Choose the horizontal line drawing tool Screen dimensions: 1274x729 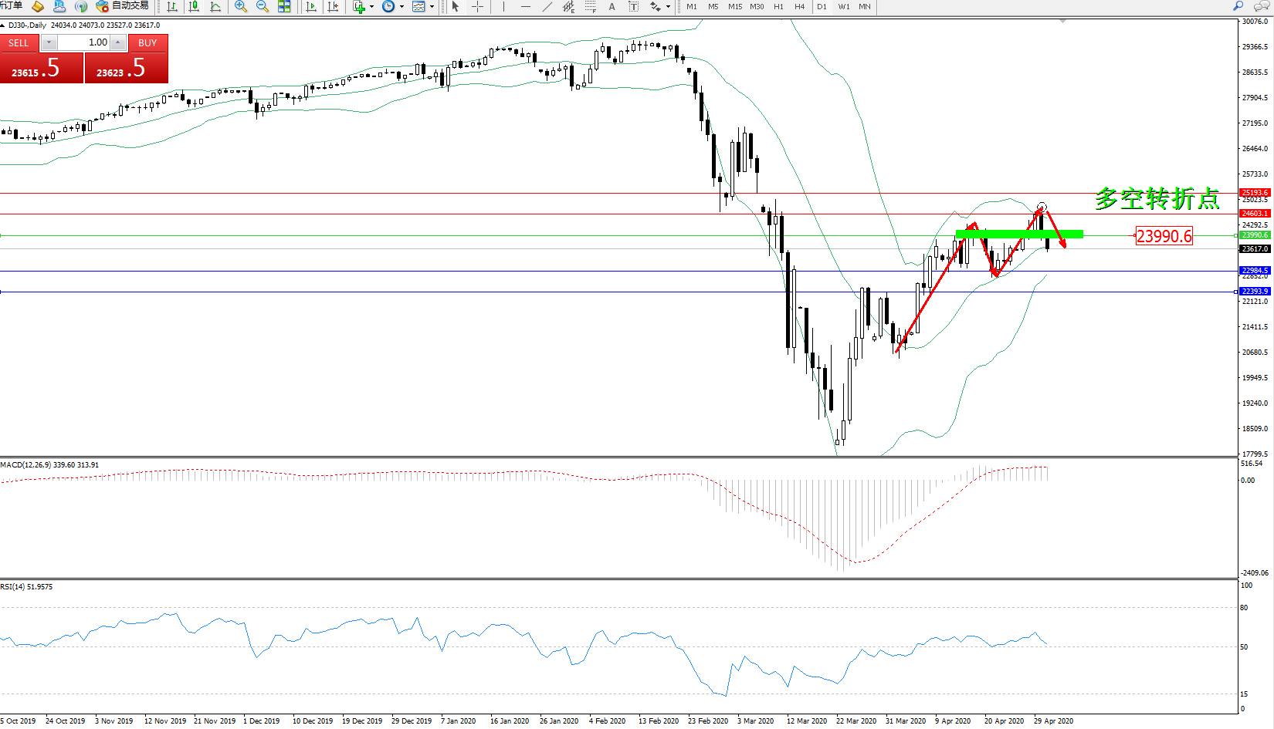tap(526, 7)
